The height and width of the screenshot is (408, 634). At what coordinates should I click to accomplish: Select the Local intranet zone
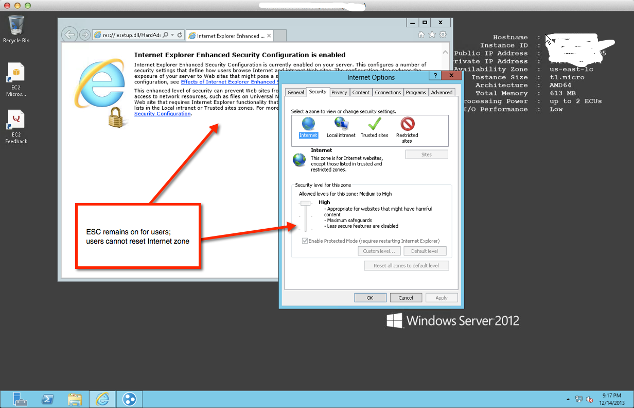click(x=341, y=127)
